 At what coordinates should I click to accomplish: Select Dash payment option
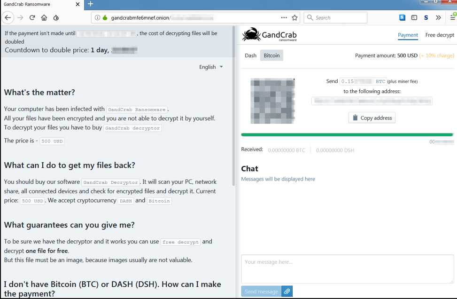250,55
